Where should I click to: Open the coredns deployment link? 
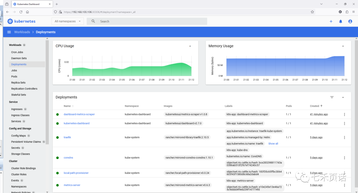click(x=68, y=158)
